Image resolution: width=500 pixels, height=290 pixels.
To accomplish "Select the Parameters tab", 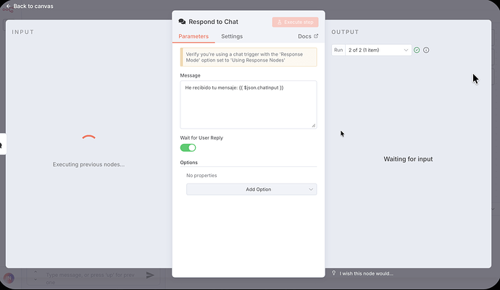I will point(193,36).
